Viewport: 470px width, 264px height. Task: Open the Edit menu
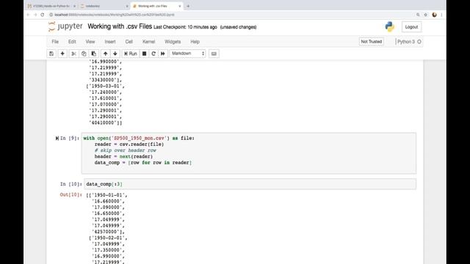pyautogui.click(x=72, y=42)
